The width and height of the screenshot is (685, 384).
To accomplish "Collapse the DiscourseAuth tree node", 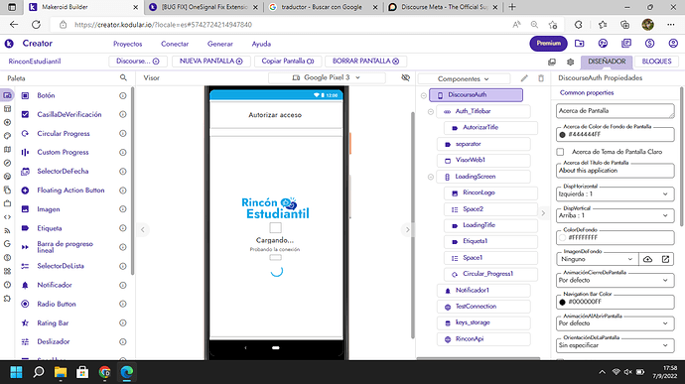I will [x=423, y=95].
